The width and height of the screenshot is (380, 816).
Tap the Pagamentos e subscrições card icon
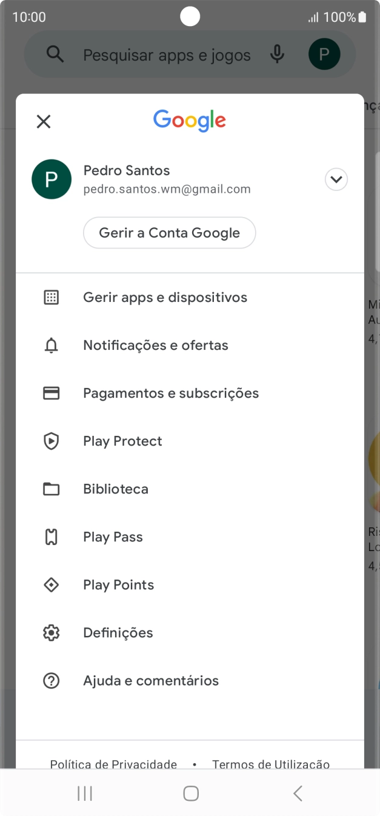[x=52, y=393]
